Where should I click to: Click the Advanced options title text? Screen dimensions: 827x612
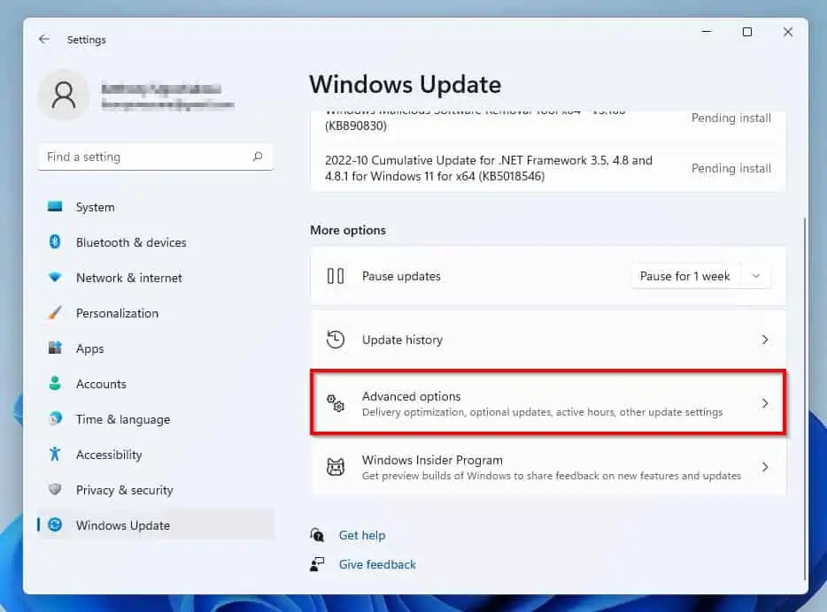point(412,396)
